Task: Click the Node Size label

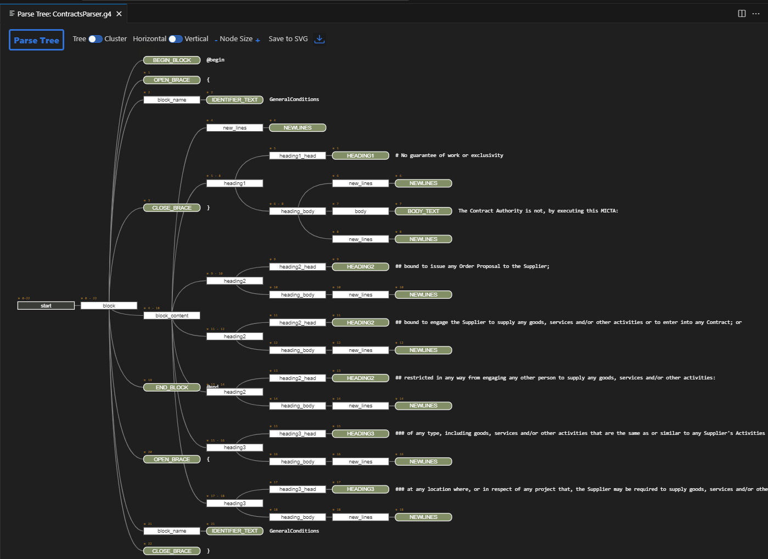Action: 236,39
